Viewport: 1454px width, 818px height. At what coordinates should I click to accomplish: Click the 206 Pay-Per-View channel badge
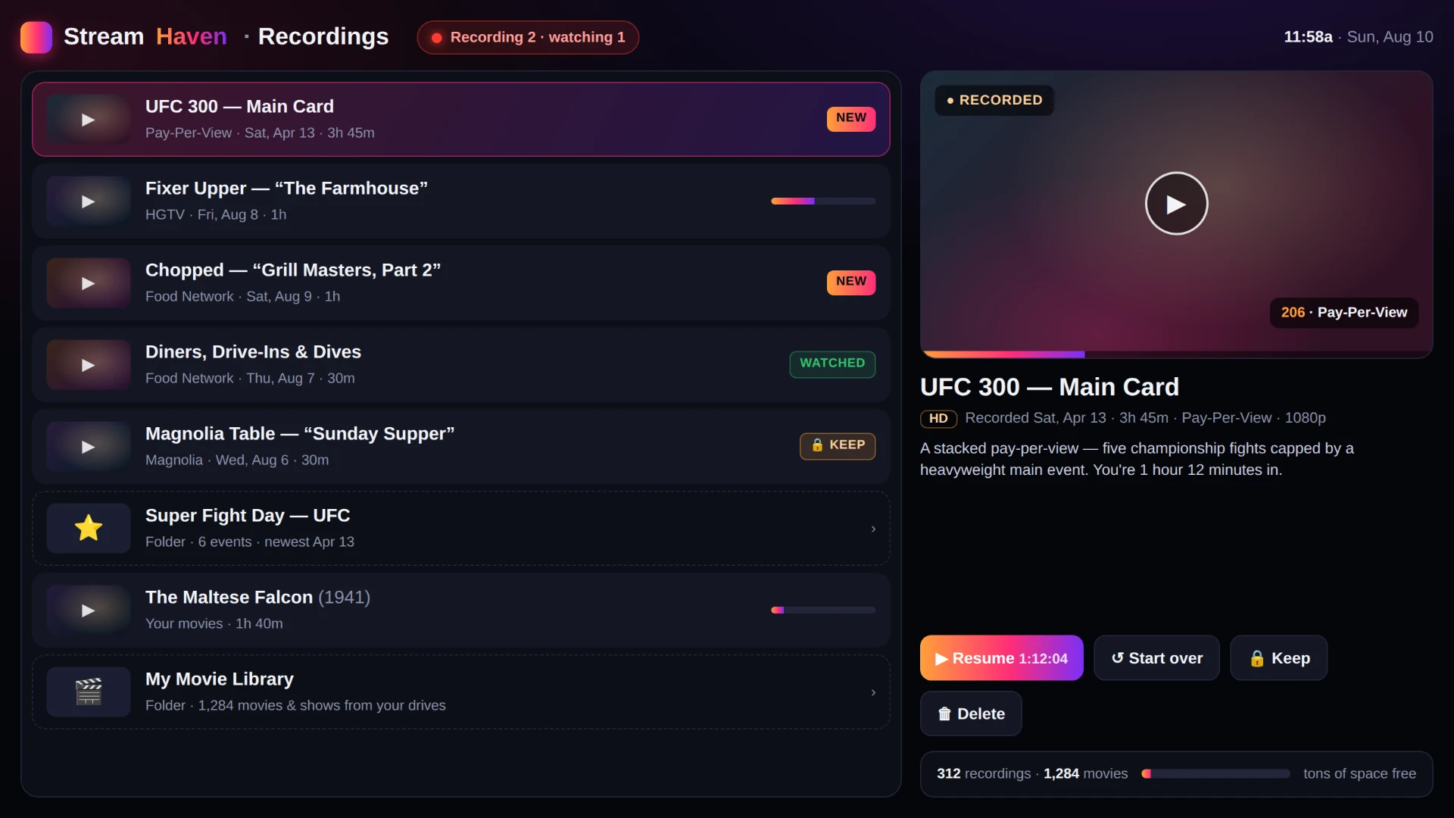[x=1343, y=313]
